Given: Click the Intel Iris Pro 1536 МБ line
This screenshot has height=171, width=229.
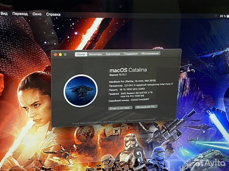Looking at the screenshot, I should coord(132,96).
